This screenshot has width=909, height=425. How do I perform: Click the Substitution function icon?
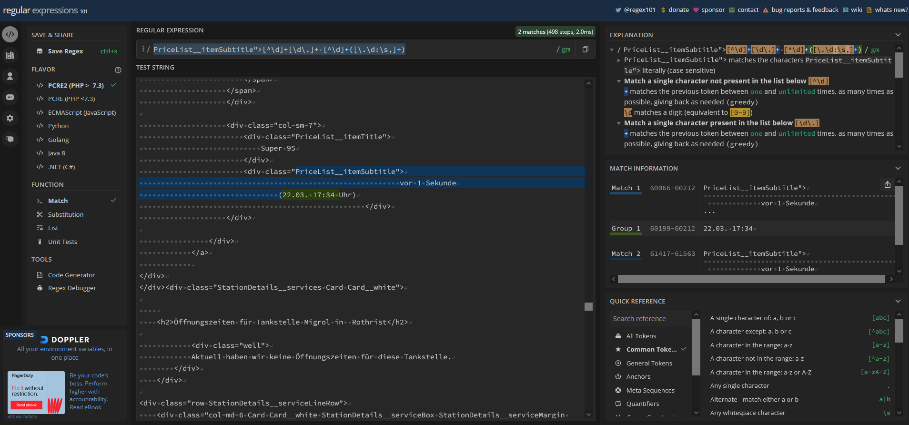(x=40, y=214)
